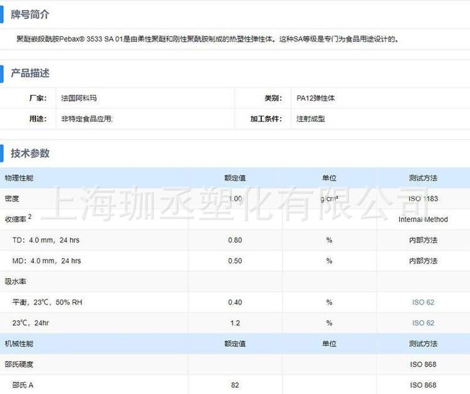The height and width of the screenshot is (394, 470).
Task: Click the 机械性能 table header
Action: (x=19, y=343)
